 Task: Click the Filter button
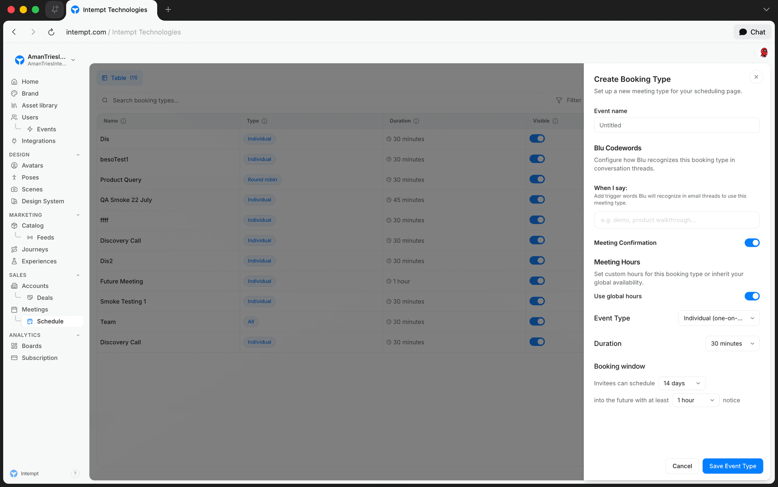point(569,100)
